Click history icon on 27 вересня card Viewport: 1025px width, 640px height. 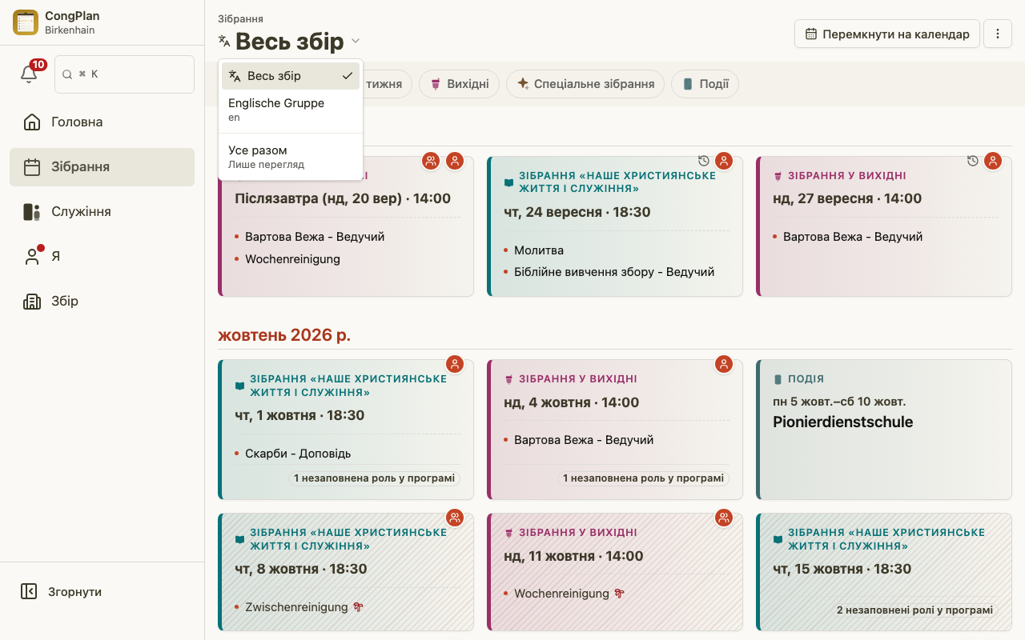973,161
